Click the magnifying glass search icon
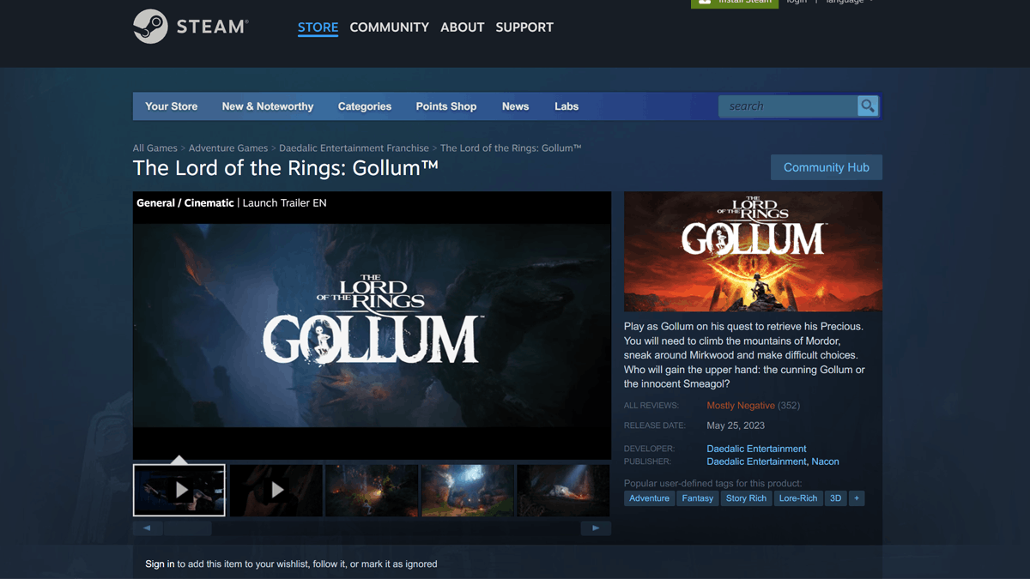 tap(868, 106)
